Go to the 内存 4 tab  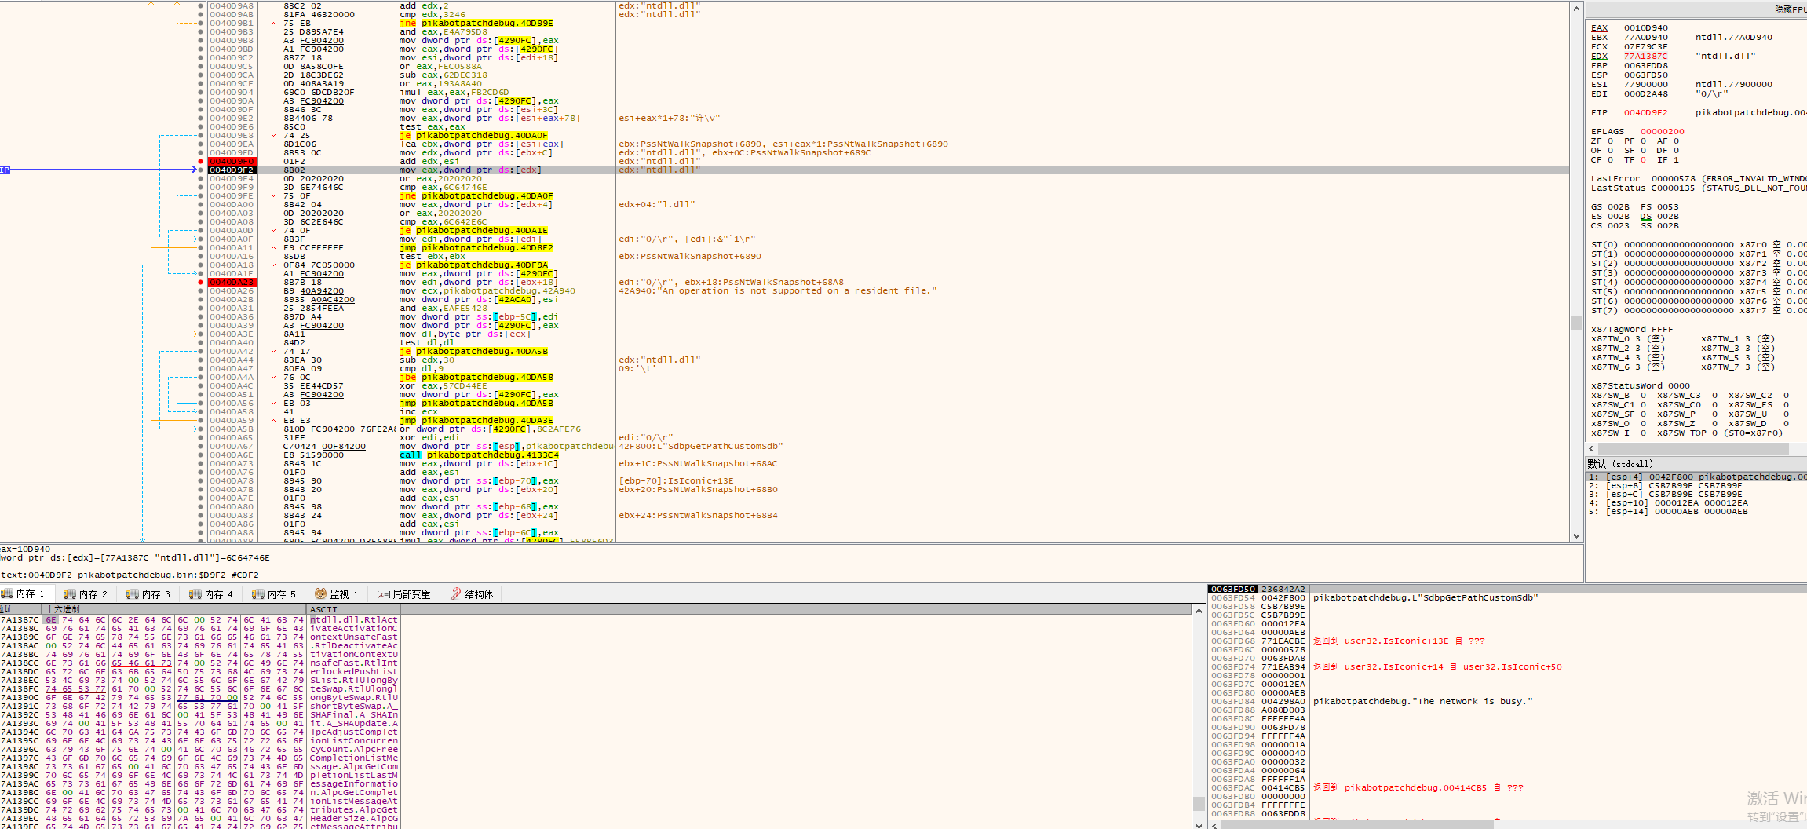[x=211, y=594]
